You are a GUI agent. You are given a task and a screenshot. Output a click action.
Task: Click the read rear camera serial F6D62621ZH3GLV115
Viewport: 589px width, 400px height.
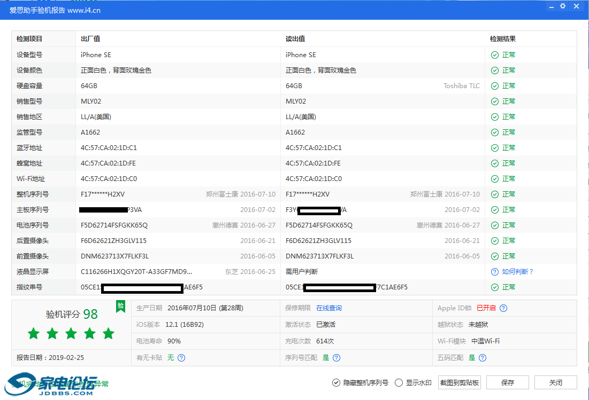[318, 241]
